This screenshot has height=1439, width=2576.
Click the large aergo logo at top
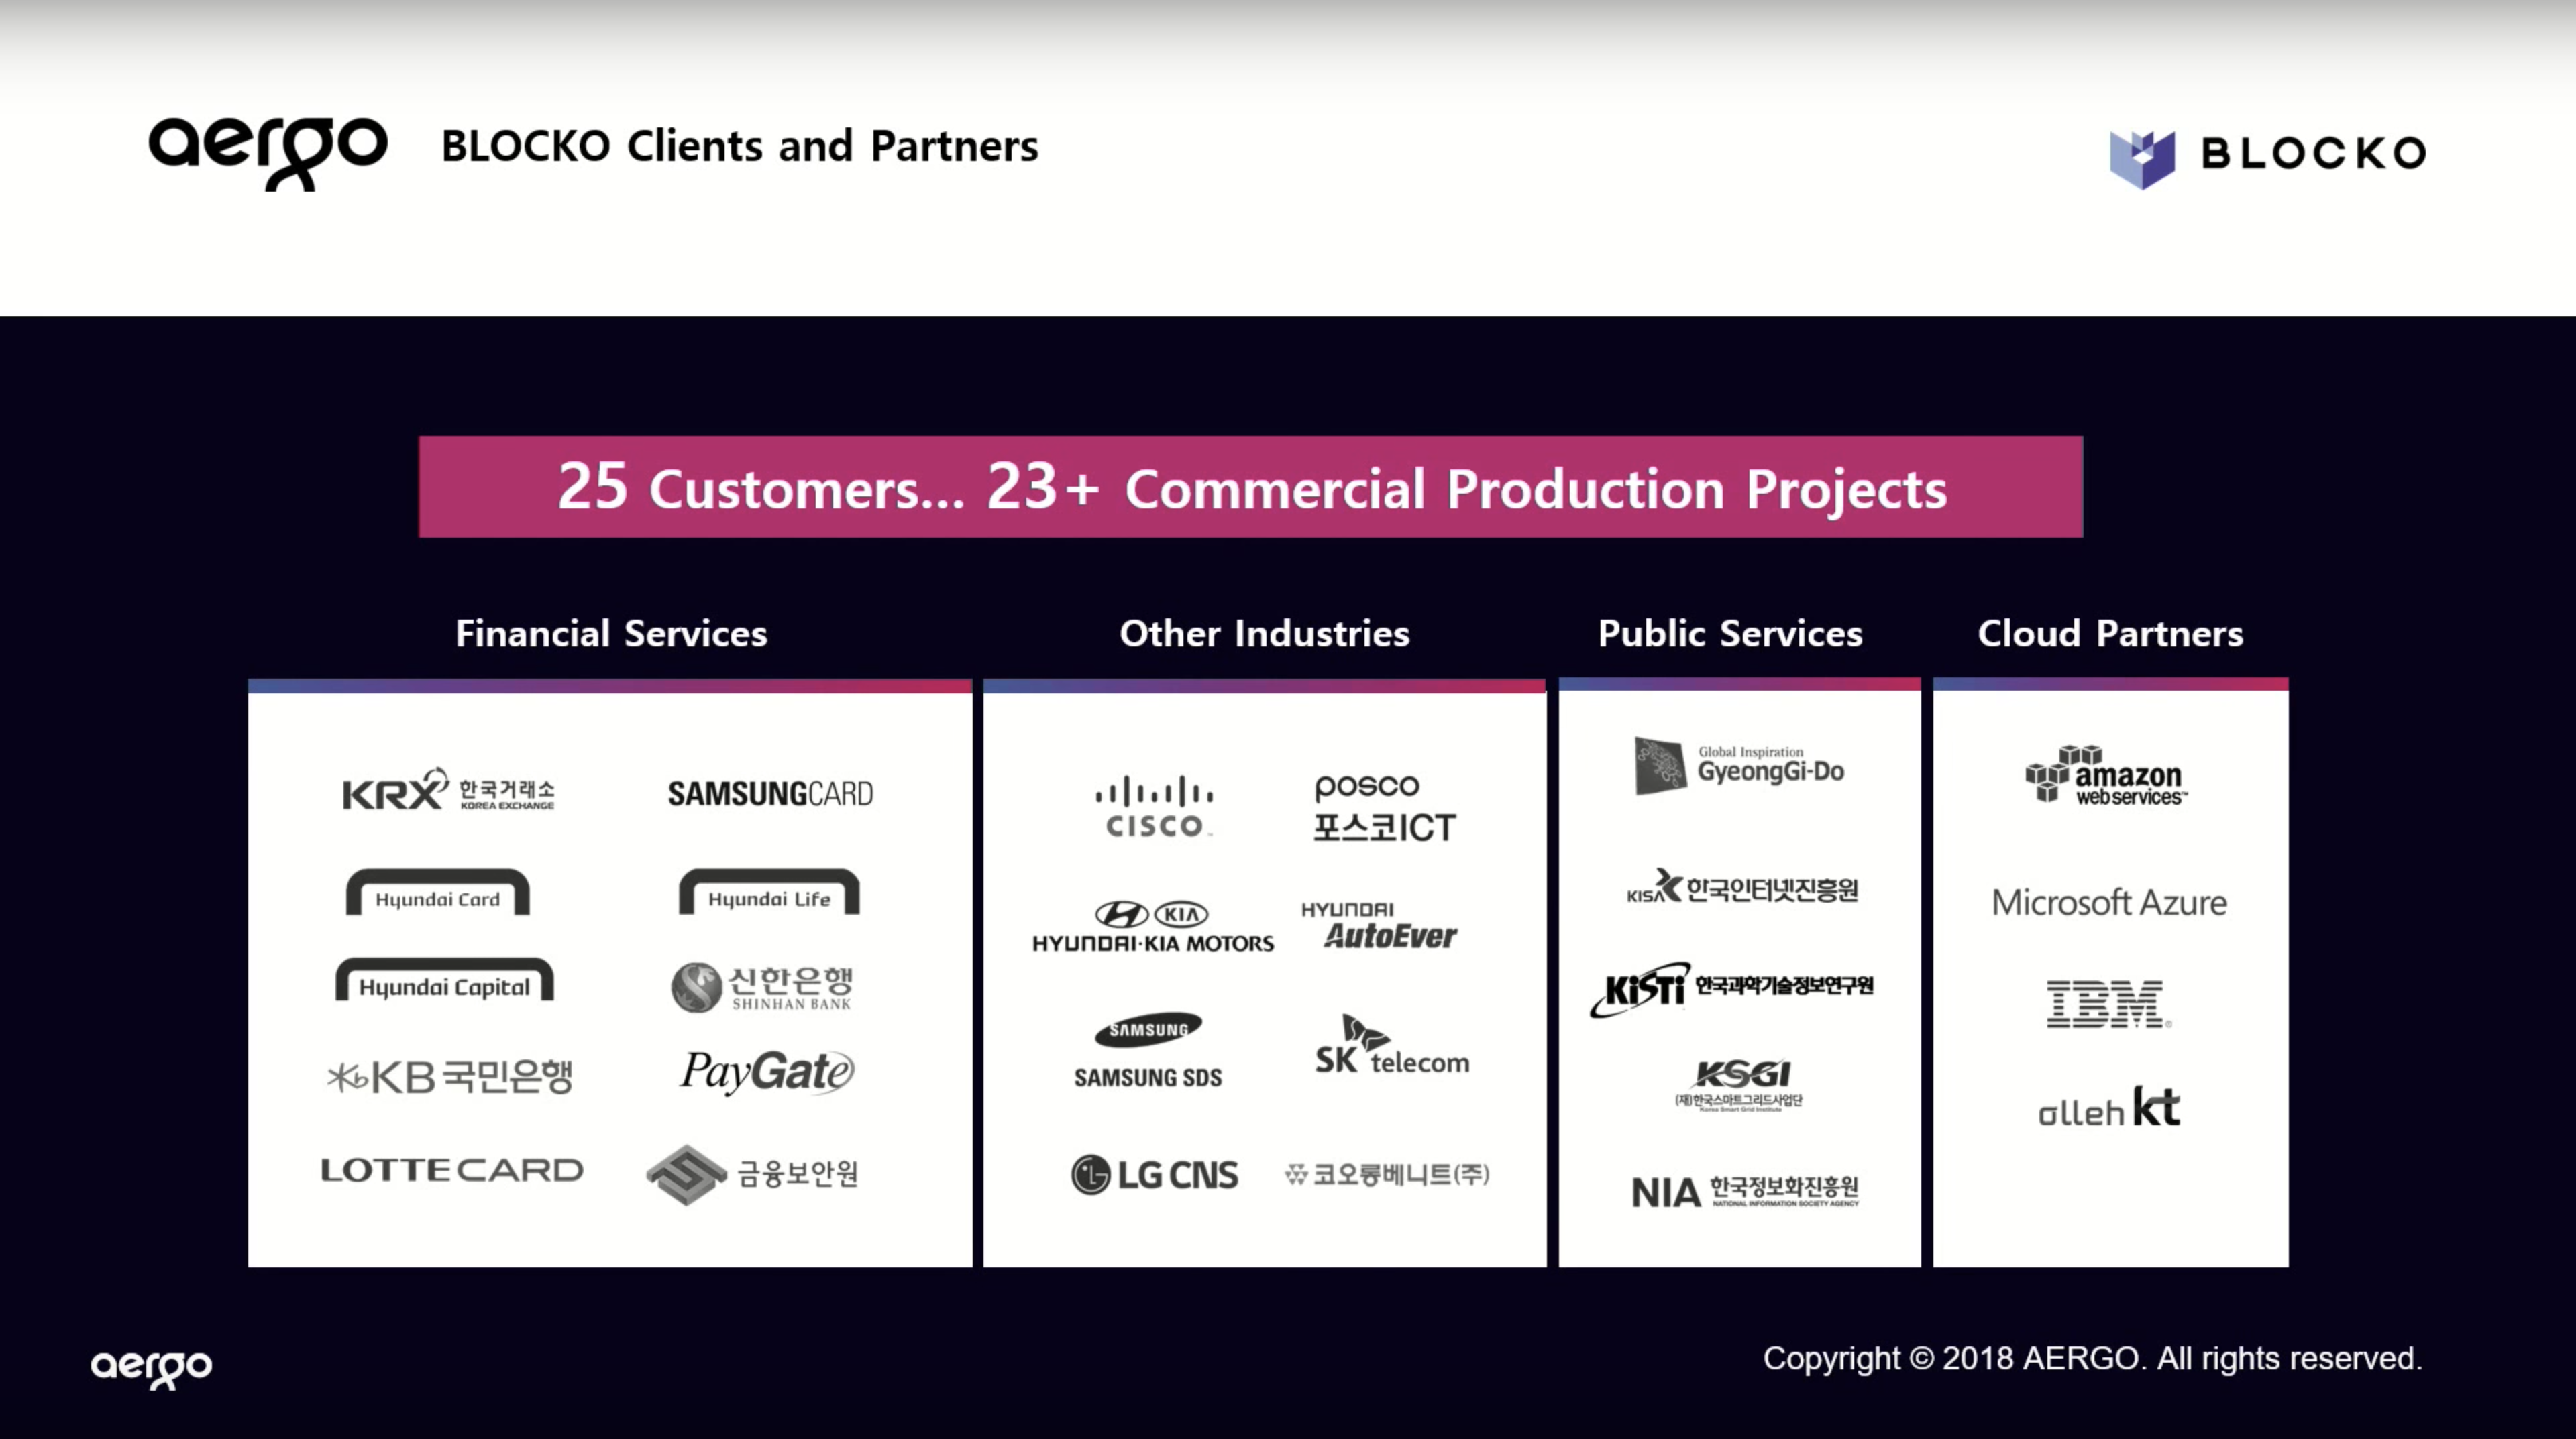(x=268, y=150)
